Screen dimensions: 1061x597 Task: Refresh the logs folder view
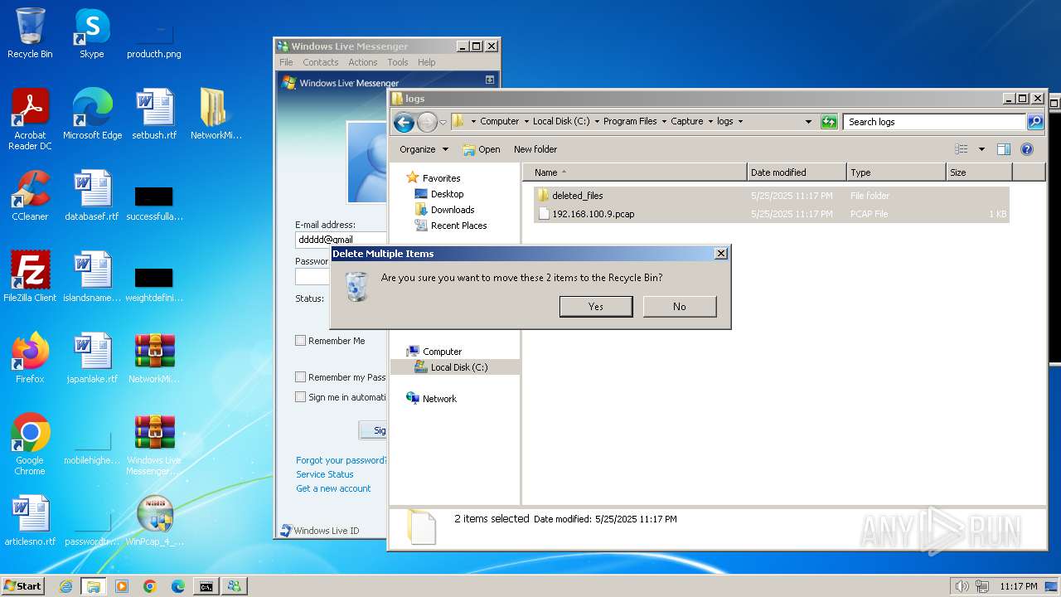pyautogui.click(x=829, y=122)
